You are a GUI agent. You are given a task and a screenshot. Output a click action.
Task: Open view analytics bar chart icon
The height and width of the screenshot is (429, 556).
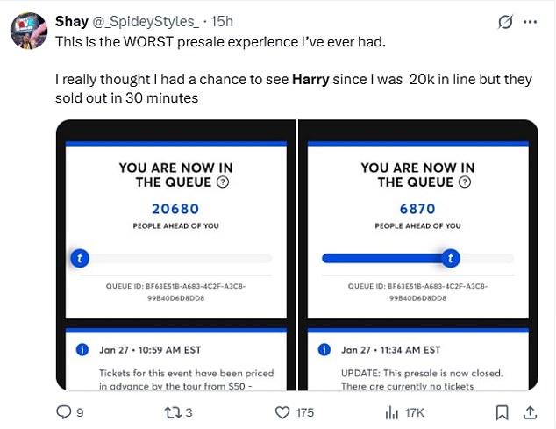[392, 411]
